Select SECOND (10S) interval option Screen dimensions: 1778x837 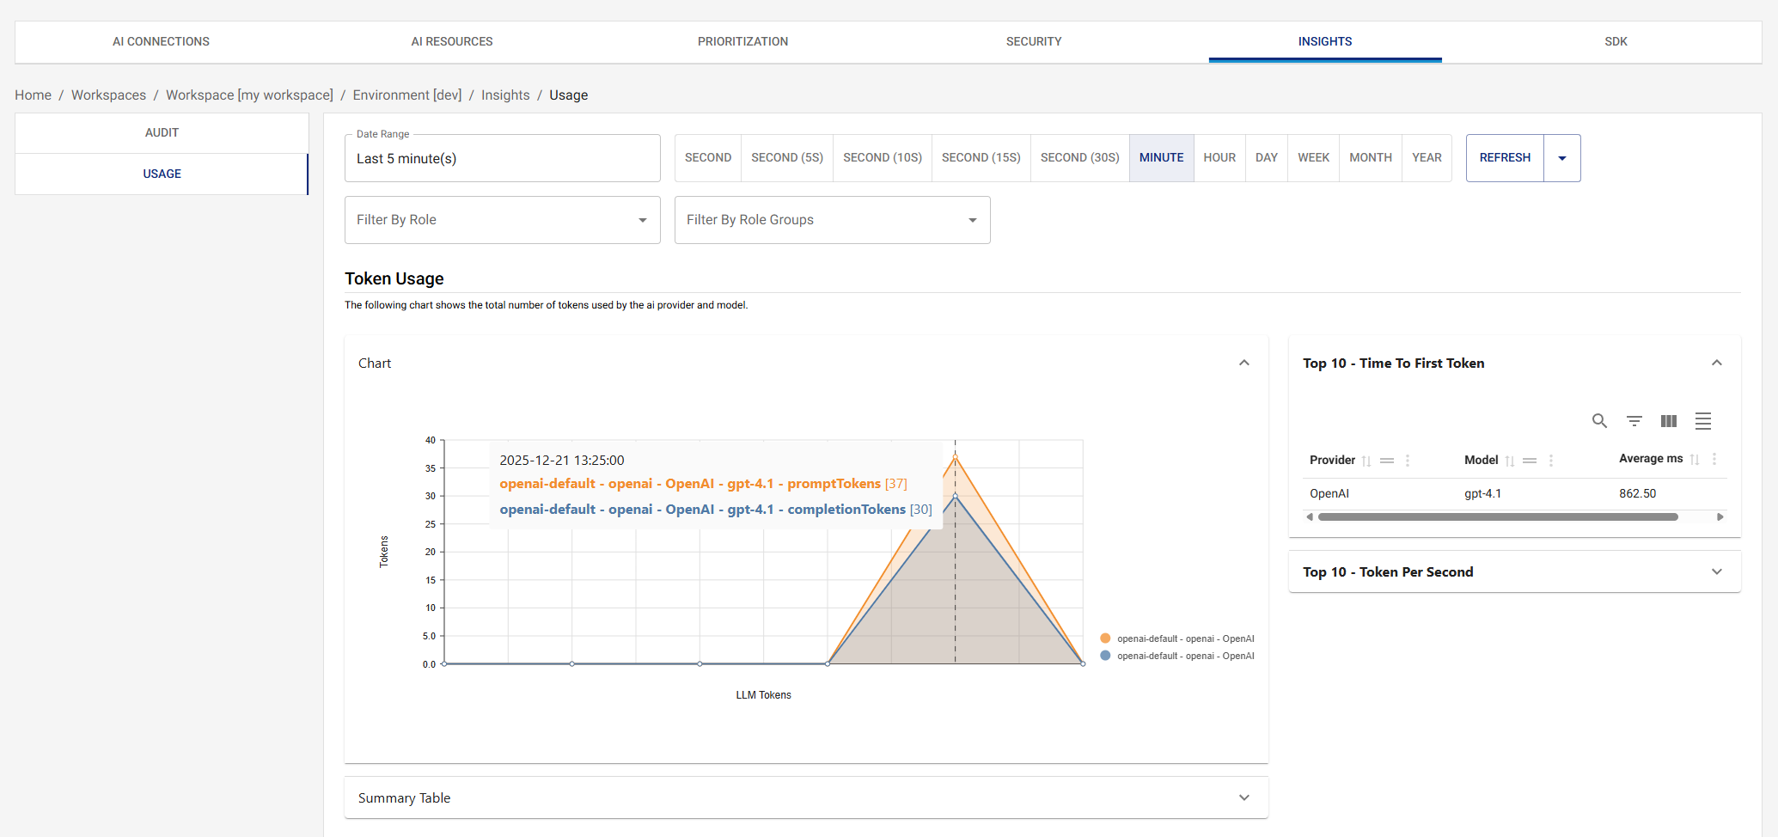pos(883,158)
